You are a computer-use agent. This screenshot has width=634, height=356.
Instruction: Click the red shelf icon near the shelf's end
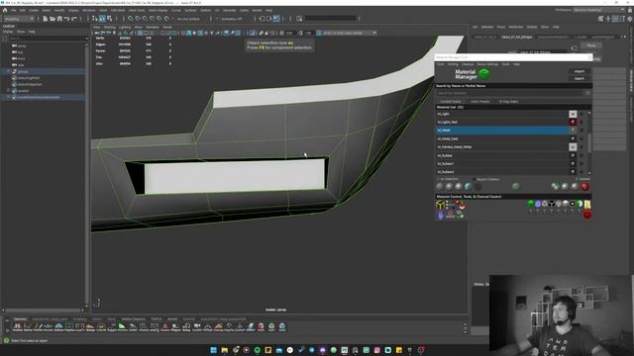click(262, 326)
